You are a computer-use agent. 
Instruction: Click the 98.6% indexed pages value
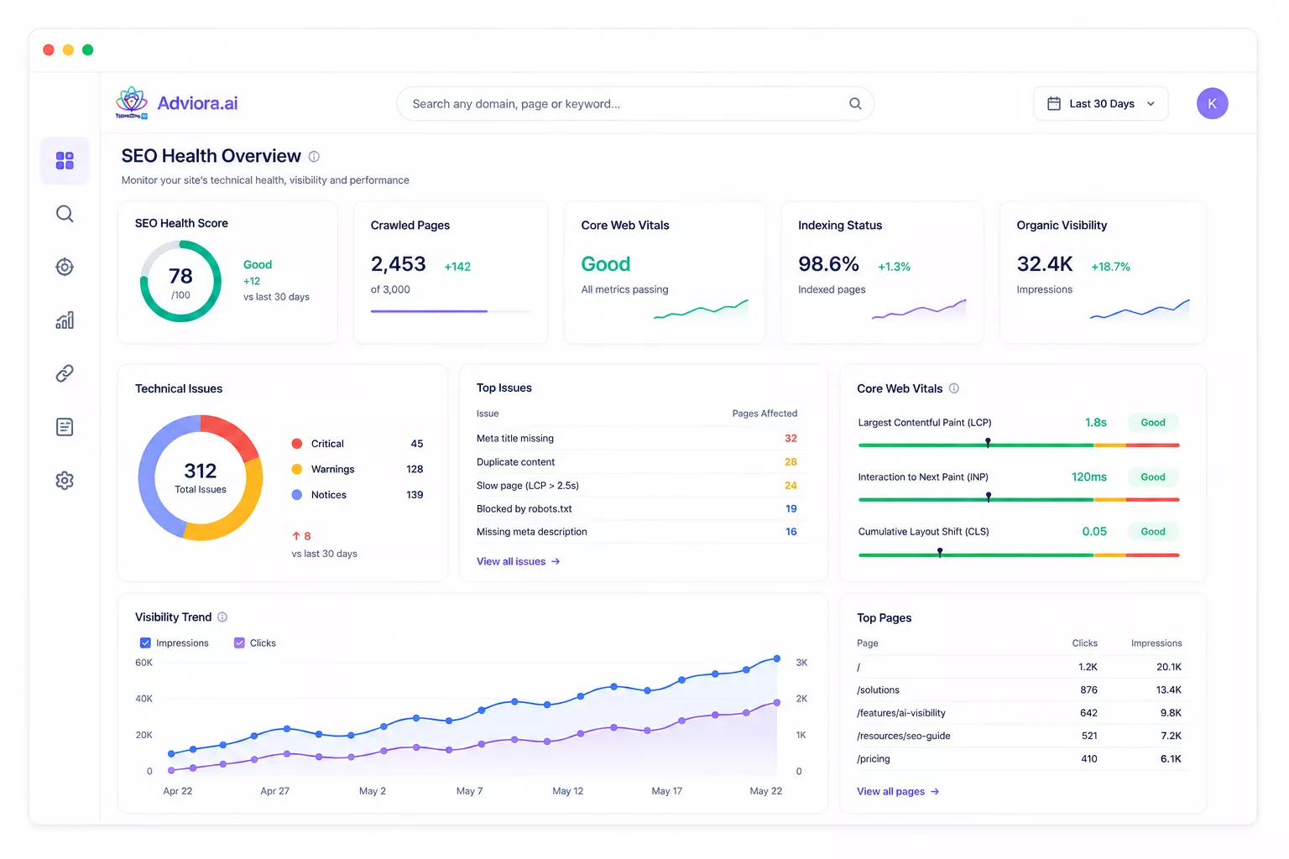click(x=828, y=264)
